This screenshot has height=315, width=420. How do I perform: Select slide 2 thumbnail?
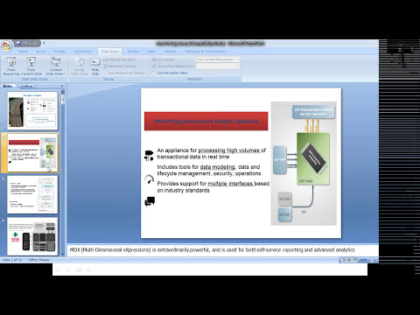[32, 152]
